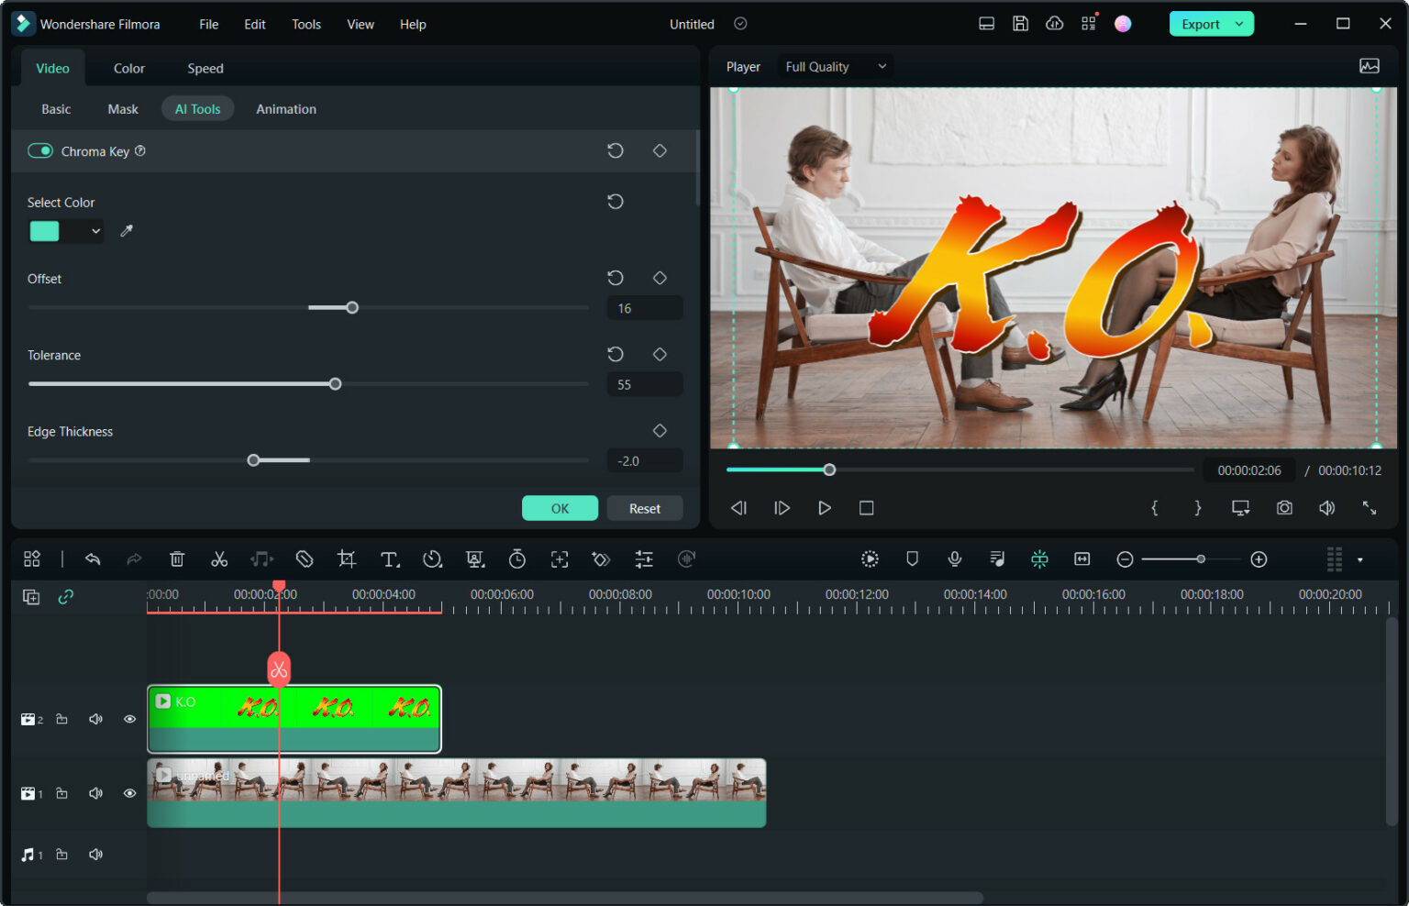Click the Voiceover microphone icon

point(954,558)
